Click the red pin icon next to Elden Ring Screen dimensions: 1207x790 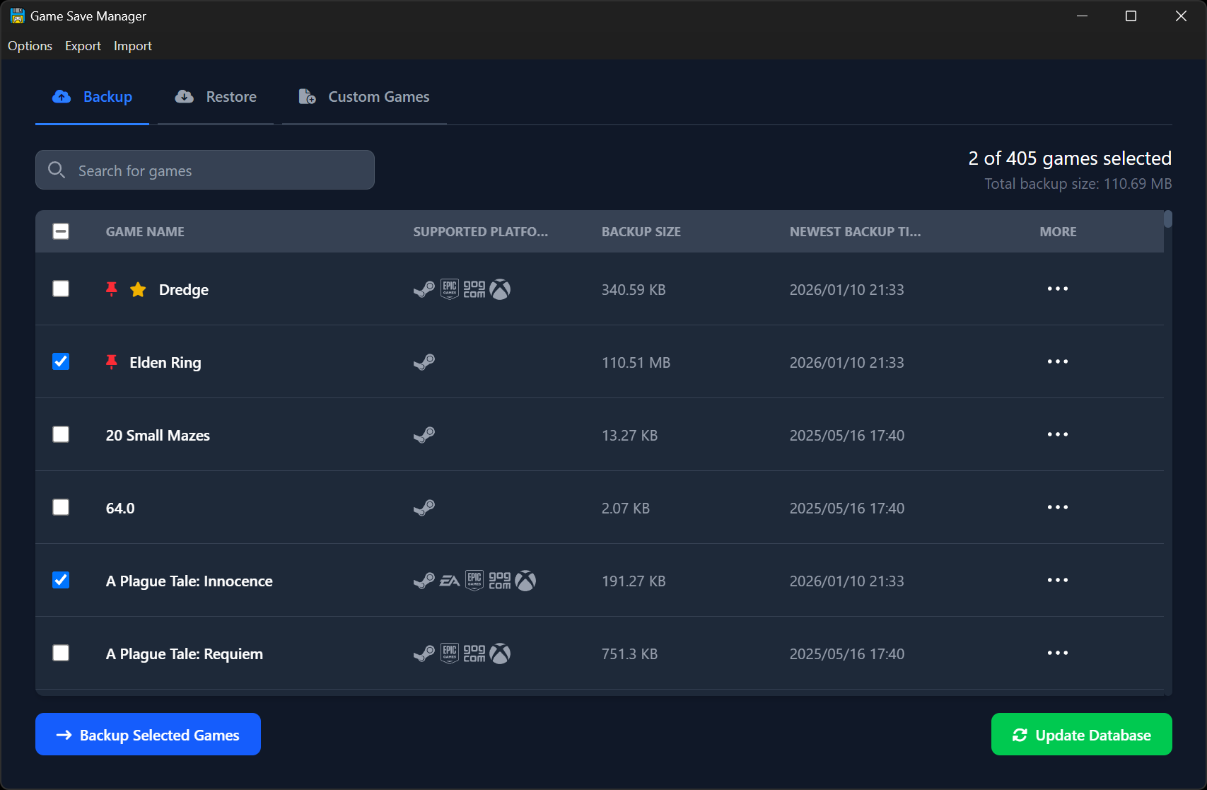point(112,361)
